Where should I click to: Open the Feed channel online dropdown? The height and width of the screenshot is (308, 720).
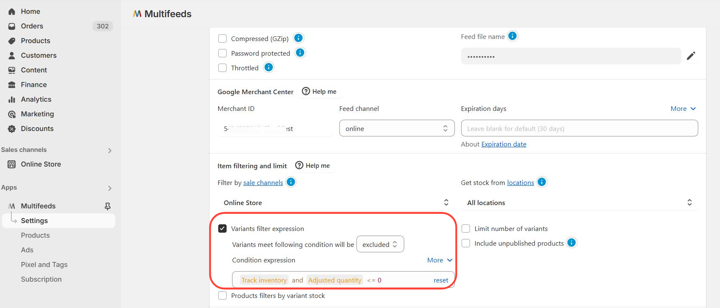tap(397, 128)
